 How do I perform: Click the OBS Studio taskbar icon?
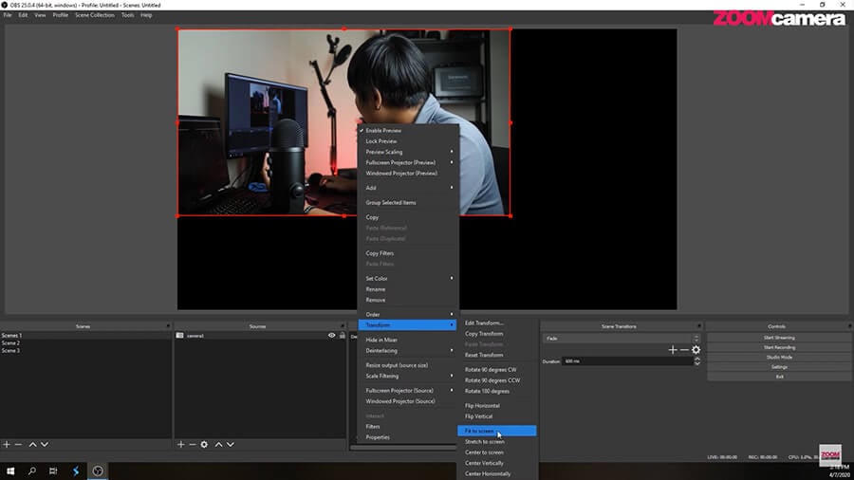[x=98, y=471]
